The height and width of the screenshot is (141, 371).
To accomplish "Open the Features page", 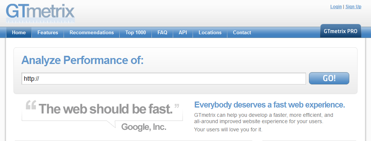I will click(x=47, y=32).
